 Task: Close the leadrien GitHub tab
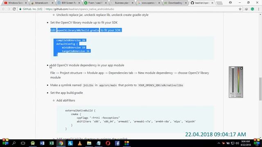coord(212,3)
